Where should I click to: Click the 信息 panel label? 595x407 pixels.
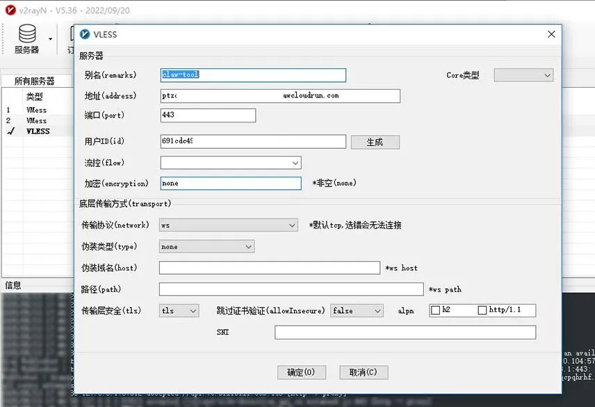[13, 285]
